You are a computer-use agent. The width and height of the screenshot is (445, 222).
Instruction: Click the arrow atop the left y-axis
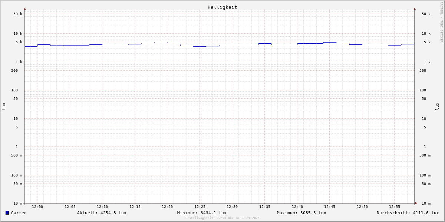(x=25, y=9)
